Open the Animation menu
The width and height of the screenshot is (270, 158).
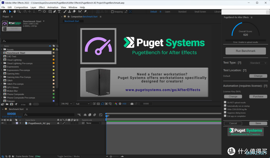click(53, 7)
